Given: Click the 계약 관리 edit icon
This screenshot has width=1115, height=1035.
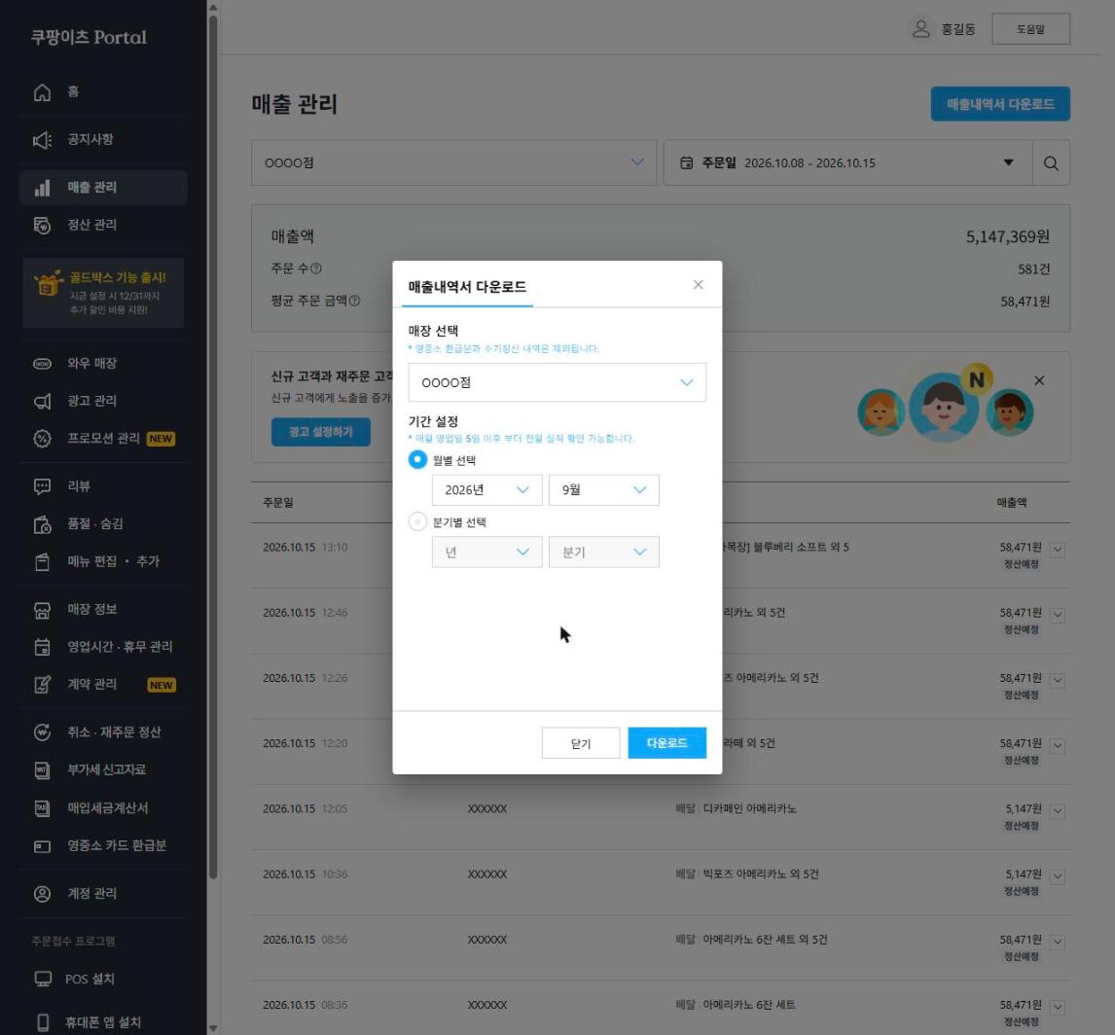Looking at the screenshot, I should coord(43,685).
